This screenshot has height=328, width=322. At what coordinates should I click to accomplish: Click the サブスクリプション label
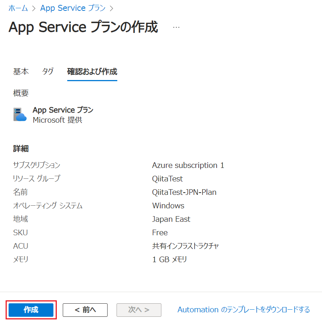point(37,165)
